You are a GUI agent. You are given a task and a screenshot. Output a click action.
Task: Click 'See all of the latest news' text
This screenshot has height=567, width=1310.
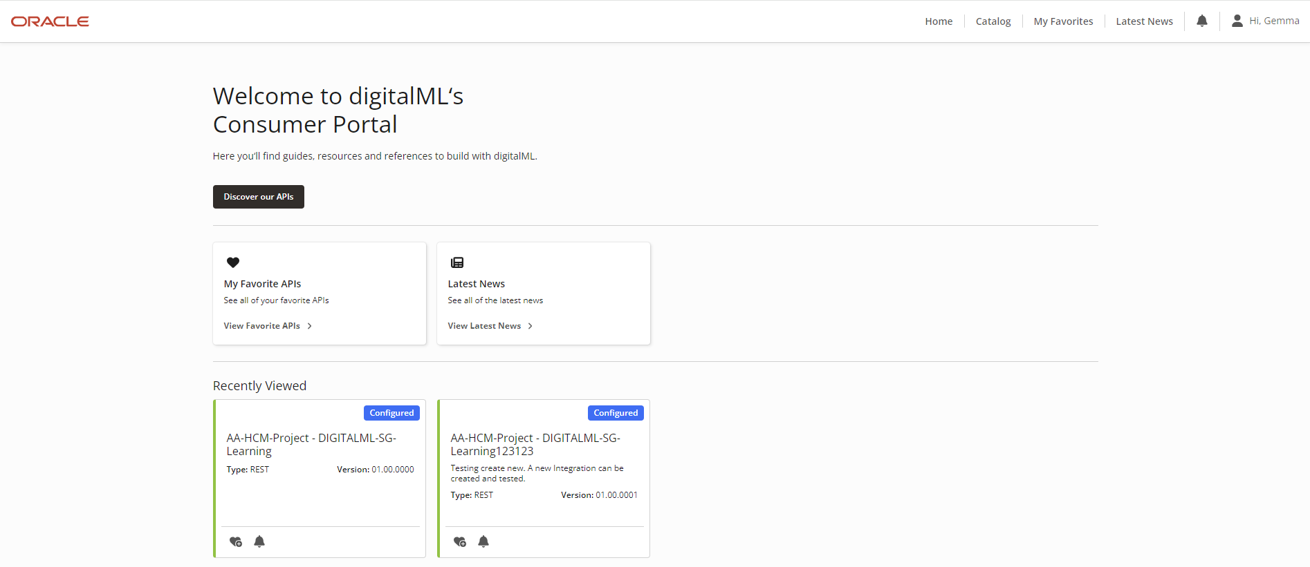coord(495,300)
